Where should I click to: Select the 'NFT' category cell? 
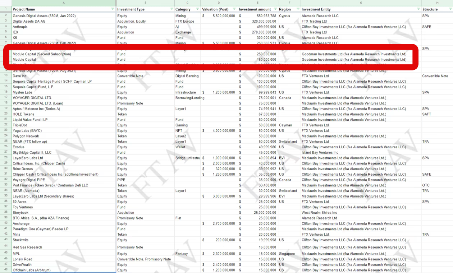(187, 130)
